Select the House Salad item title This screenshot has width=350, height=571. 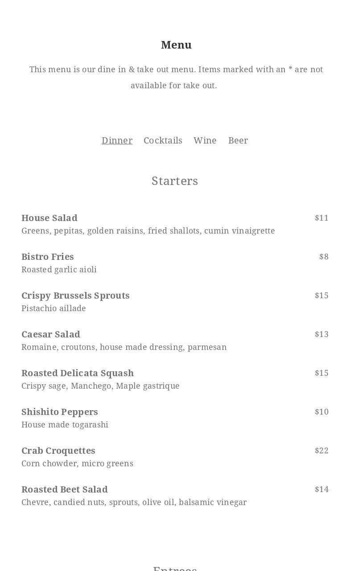pos(49,218)
